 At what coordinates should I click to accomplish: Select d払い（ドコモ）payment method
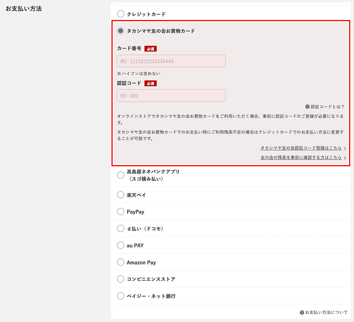click(x=121, y=228)
